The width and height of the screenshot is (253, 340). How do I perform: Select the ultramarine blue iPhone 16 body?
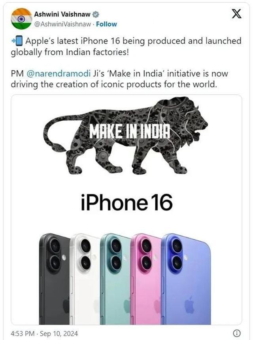click(x=186, y=279)
